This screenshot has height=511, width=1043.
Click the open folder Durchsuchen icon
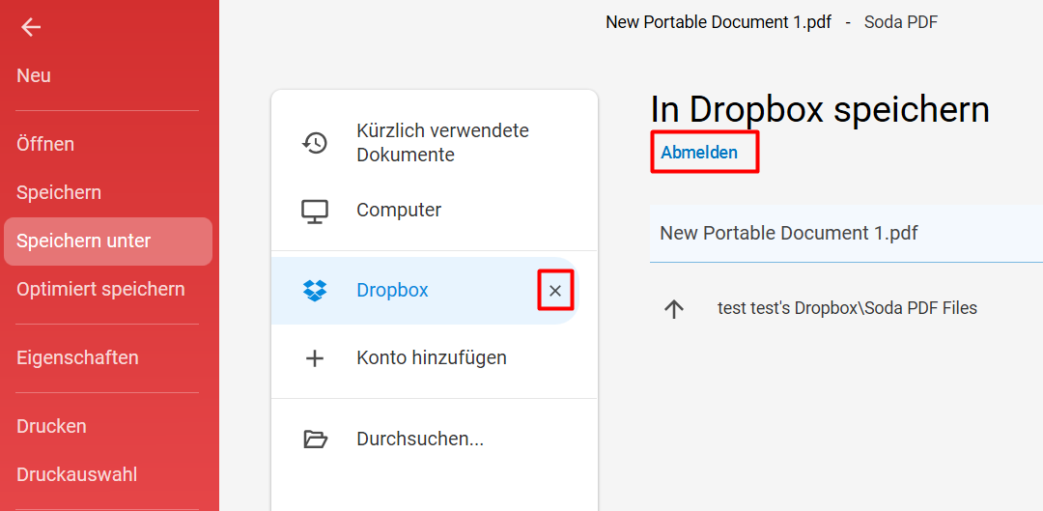[315, 440]
